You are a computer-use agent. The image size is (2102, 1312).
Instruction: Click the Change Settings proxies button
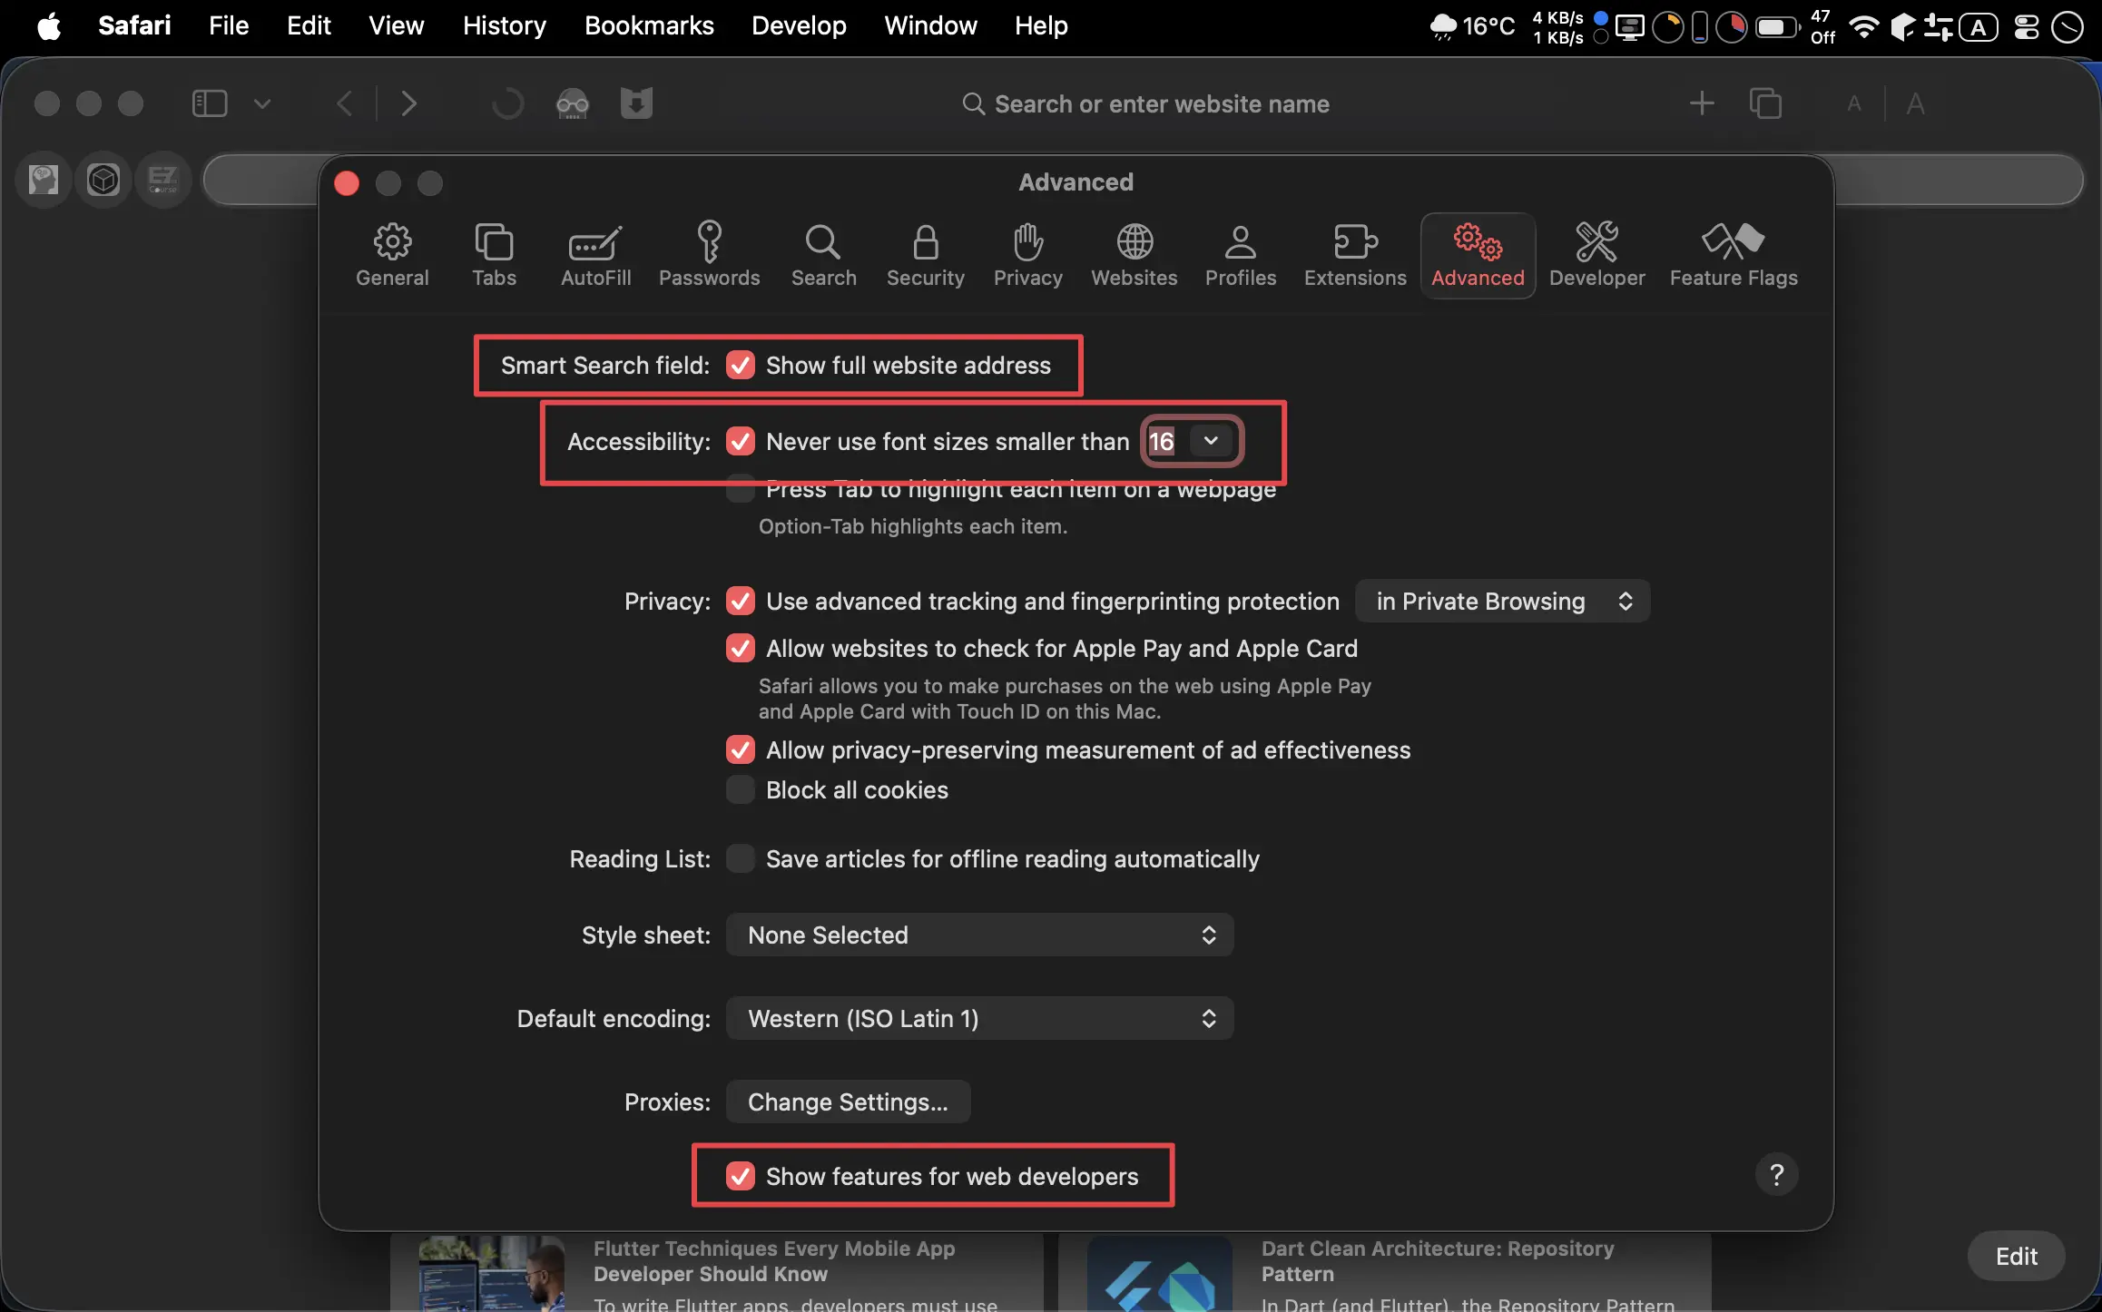tap(848, 1102)
